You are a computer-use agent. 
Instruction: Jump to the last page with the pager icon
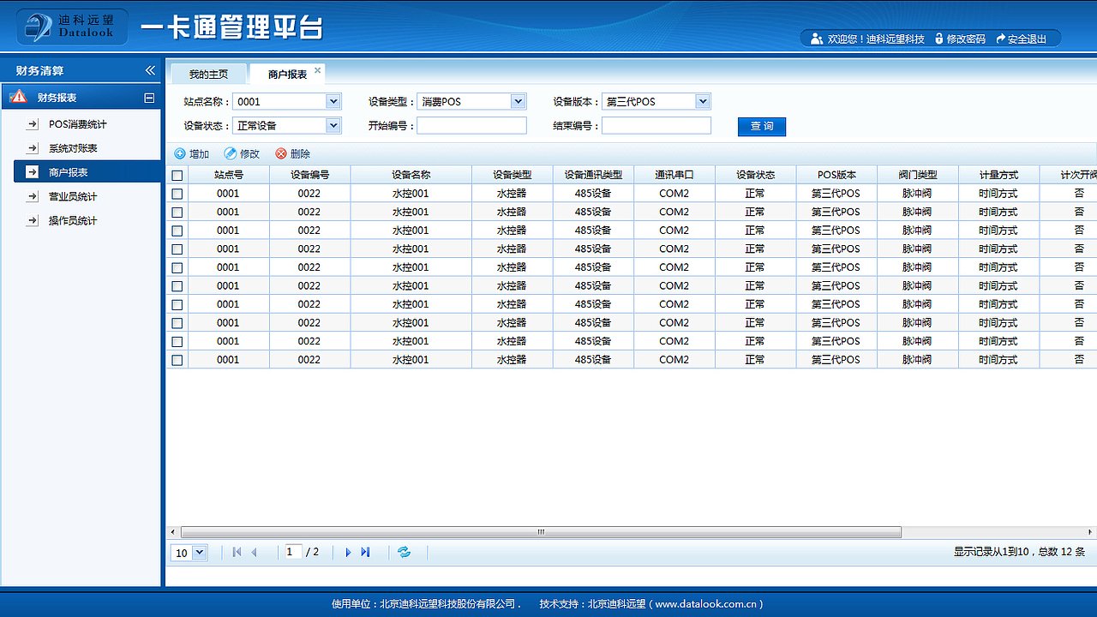(365, 553)
